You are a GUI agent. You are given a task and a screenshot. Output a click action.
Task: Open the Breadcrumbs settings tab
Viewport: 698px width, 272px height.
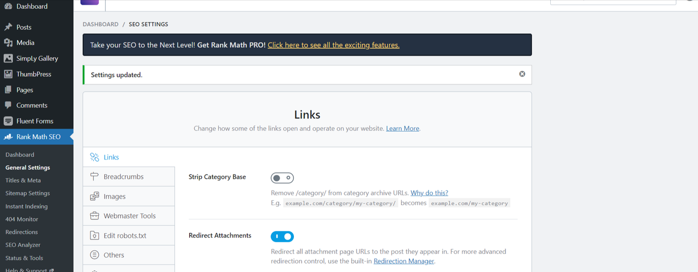point(129,177)
